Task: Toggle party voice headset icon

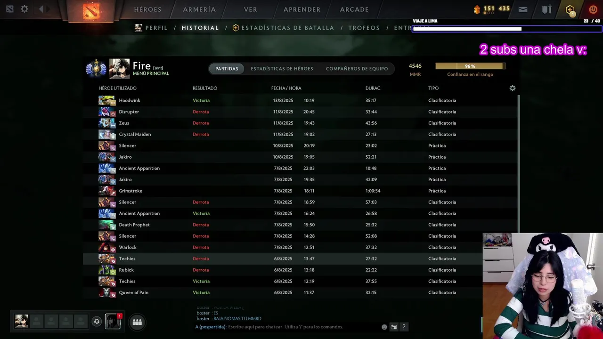Action: [97, 322]
